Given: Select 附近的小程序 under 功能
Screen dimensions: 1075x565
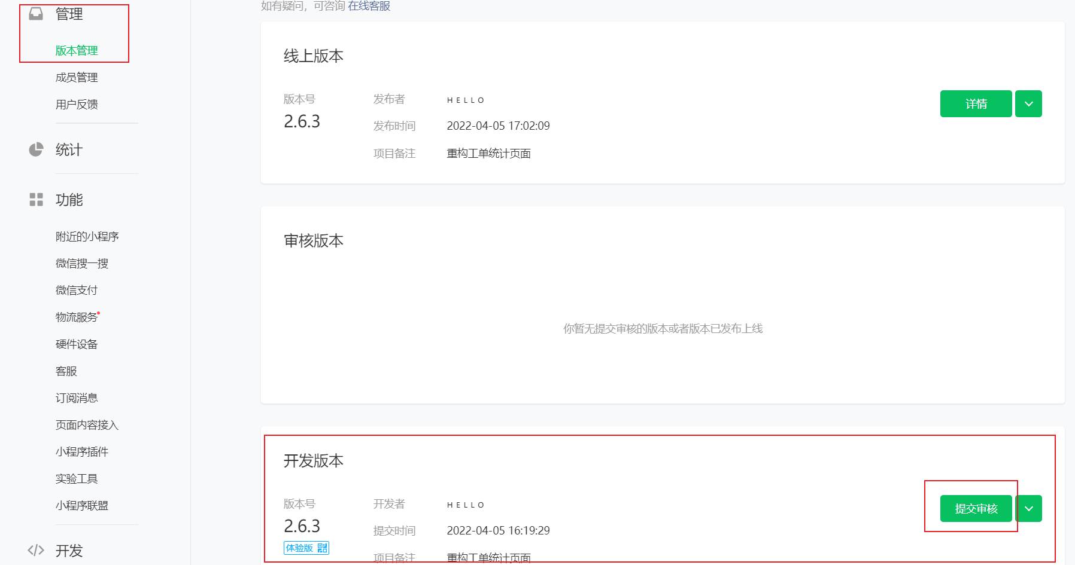Looking at the screenshot, I should tap(86, 236).
